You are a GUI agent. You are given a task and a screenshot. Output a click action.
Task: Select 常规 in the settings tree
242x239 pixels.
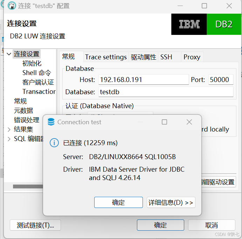point(20,101)
